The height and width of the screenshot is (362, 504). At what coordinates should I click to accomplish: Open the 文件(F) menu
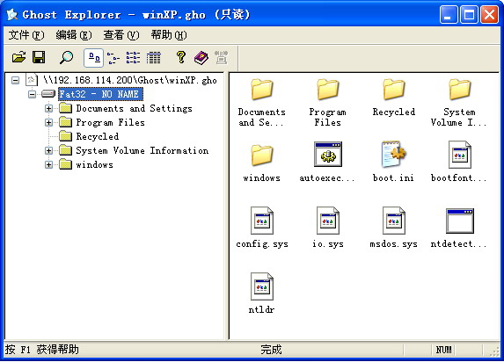click(26, 34)
